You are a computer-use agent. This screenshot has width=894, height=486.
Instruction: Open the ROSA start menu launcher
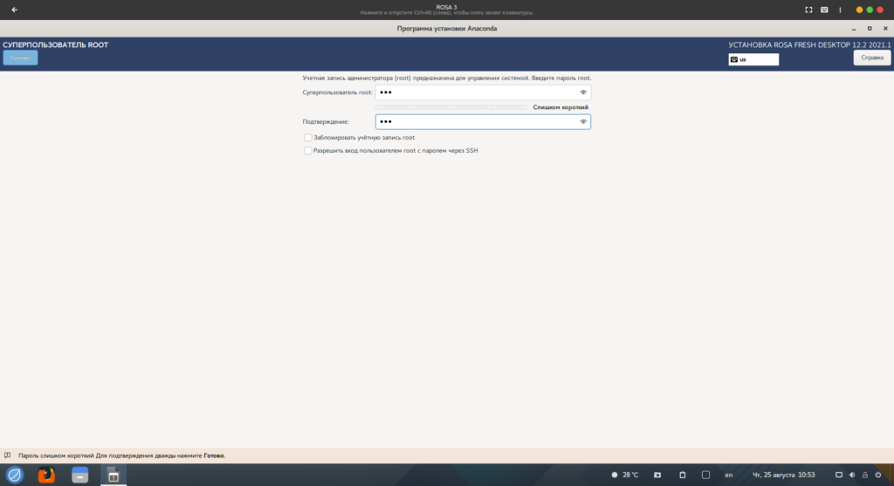[x=15, y=475]
